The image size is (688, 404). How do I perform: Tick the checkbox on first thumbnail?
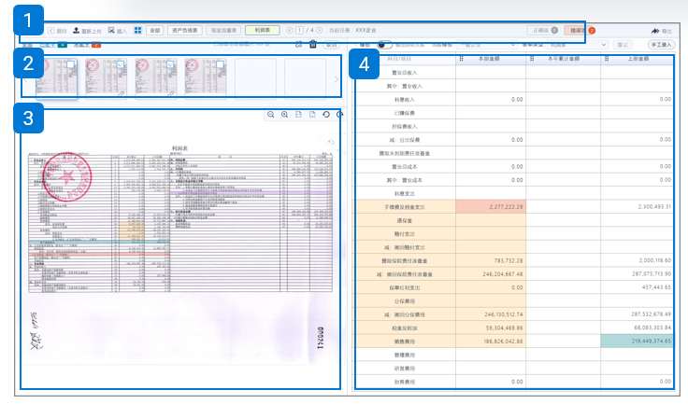coord(70,63)
